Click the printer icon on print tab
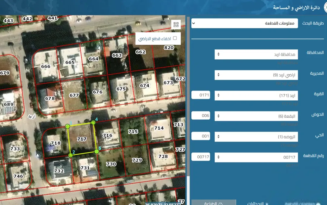This screenshot has width=327, height=205. (220, 203)
